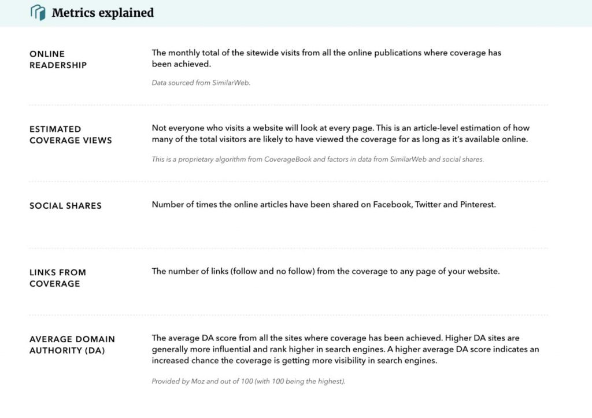Select the ONLINE READERSHIP metric label
The image size is (592, 418).
pyautogui.click(x=58, y=60)
